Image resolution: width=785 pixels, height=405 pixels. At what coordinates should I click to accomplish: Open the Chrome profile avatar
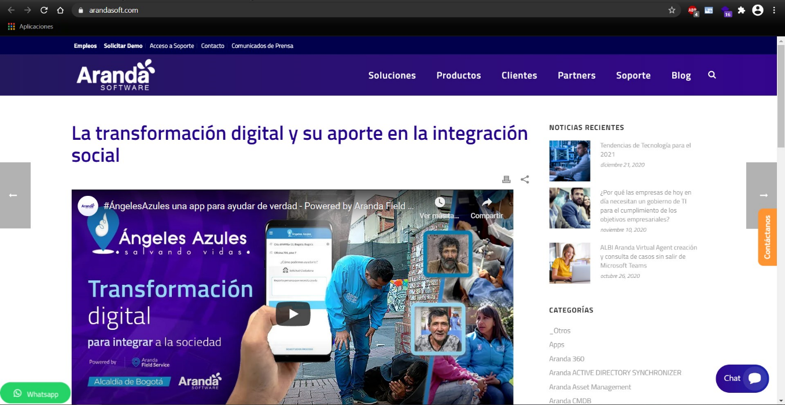pos(758,10)
